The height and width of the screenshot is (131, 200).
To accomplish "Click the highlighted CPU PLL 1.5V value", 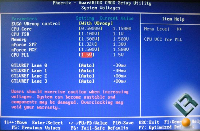I will point(87,55).
